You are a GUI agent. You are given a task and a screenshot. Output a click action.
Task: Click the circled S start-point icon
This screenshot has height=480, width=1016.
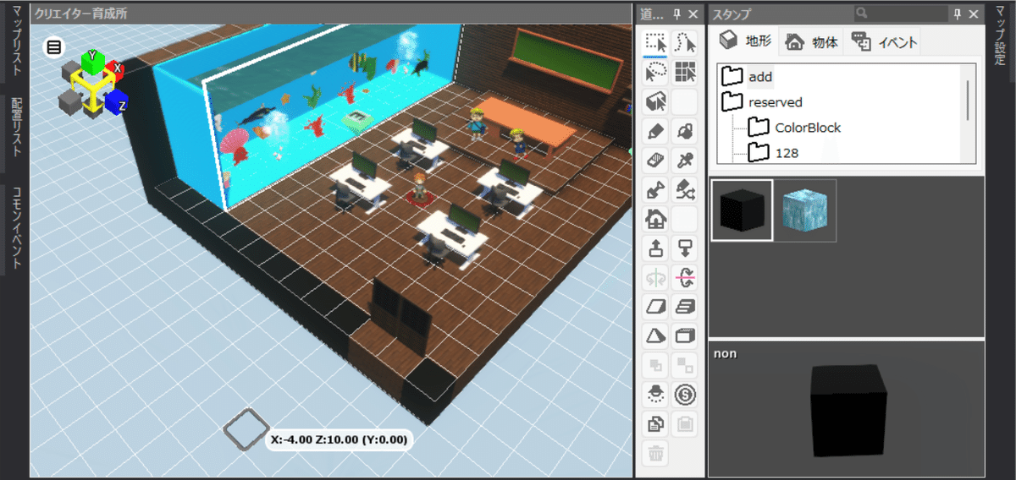(x=686, y=394)
